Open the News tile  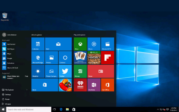click(101, 71)
